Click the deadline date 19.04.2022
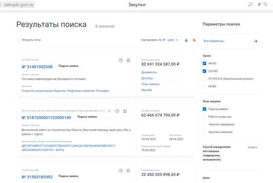 (x=148, y=150)
